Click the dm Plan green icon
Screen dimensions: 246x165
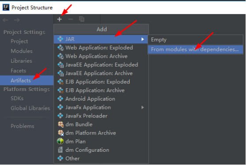[x=60, y=141]
